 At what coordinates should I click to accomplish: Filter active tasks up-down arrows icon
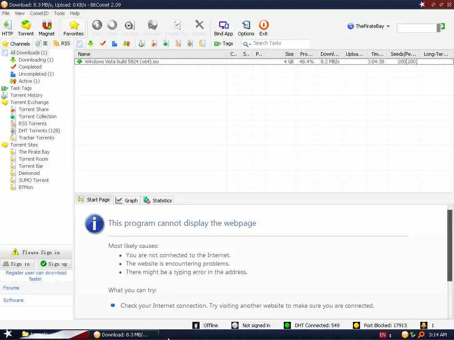pos(126,44)
